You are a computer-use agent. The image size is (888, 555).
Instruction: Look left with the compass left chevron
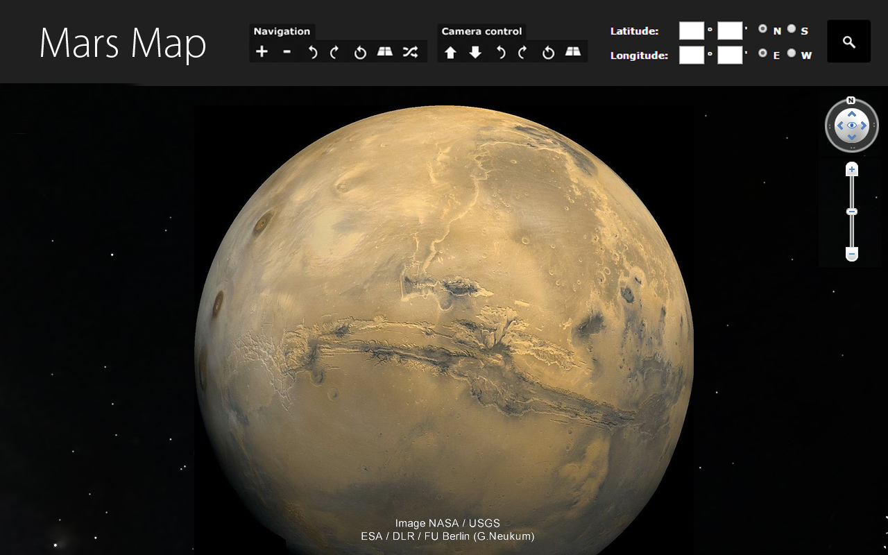tap(840, 126)
